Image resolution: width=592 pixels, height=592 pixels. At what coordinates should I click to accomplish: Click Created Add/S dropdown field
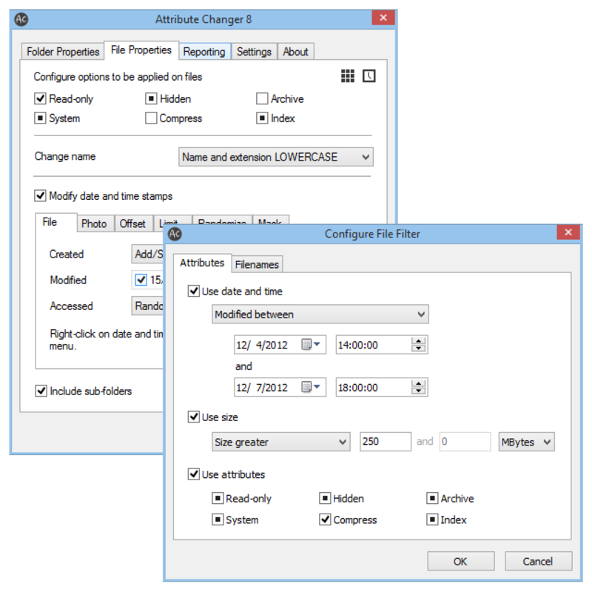coord(147,254)
